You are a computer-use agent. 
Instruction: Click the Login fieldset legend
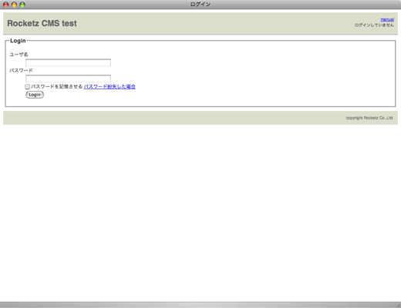point(18,41)
